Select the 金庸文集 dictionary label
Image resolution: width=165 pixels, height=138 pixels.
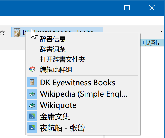[x=55, y=116]
